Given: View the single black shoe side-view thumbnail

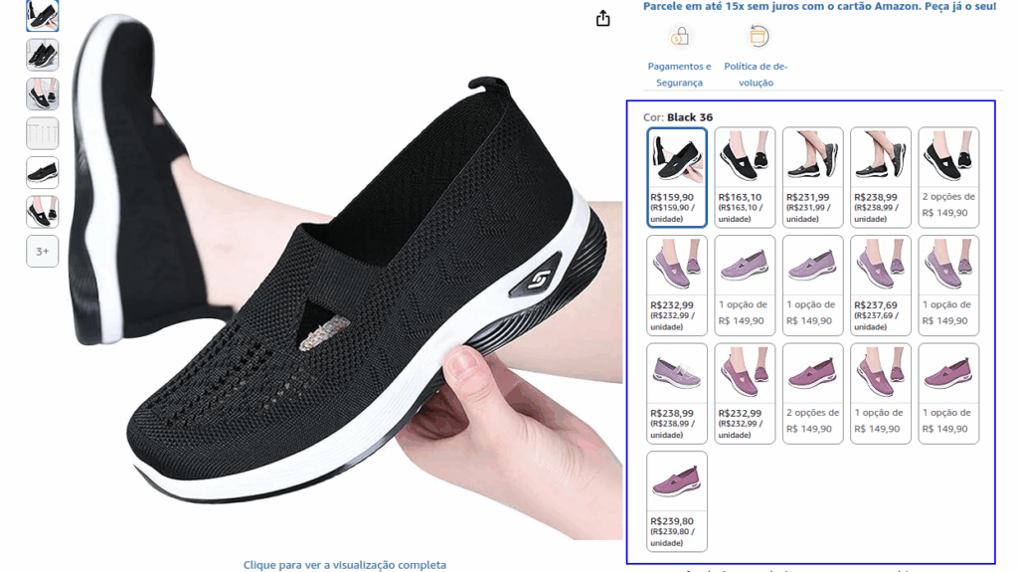Looking at the screenshot, I should pyautogui.click(x=42, y=172).
